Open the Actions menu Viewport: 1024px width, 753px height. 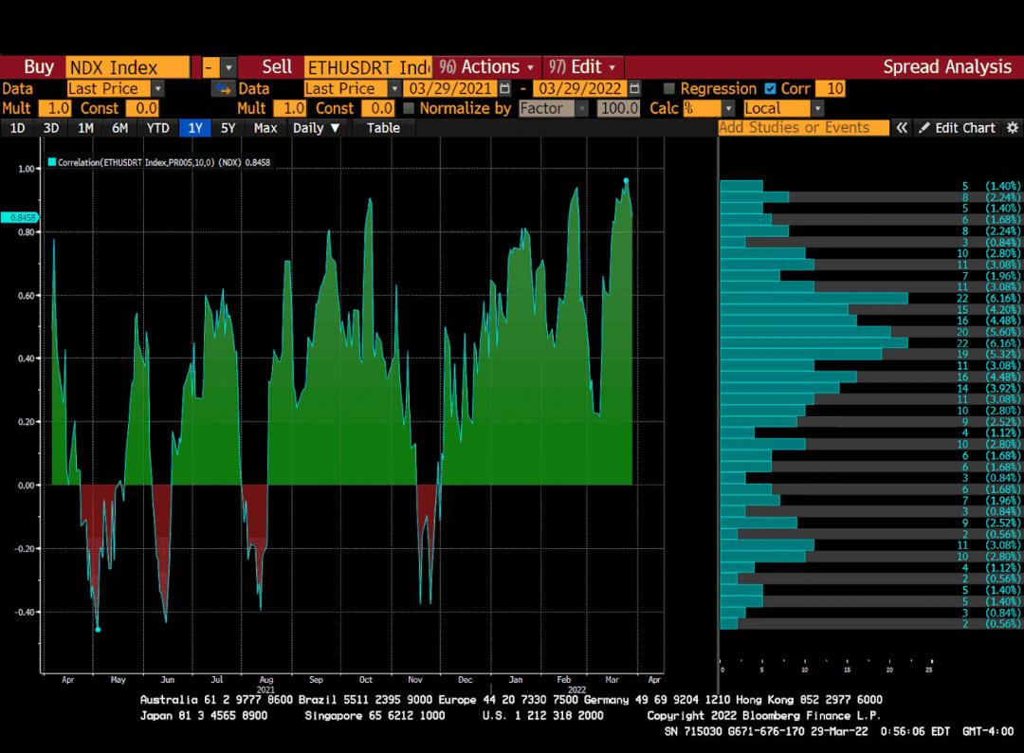(x=486, y=66)
